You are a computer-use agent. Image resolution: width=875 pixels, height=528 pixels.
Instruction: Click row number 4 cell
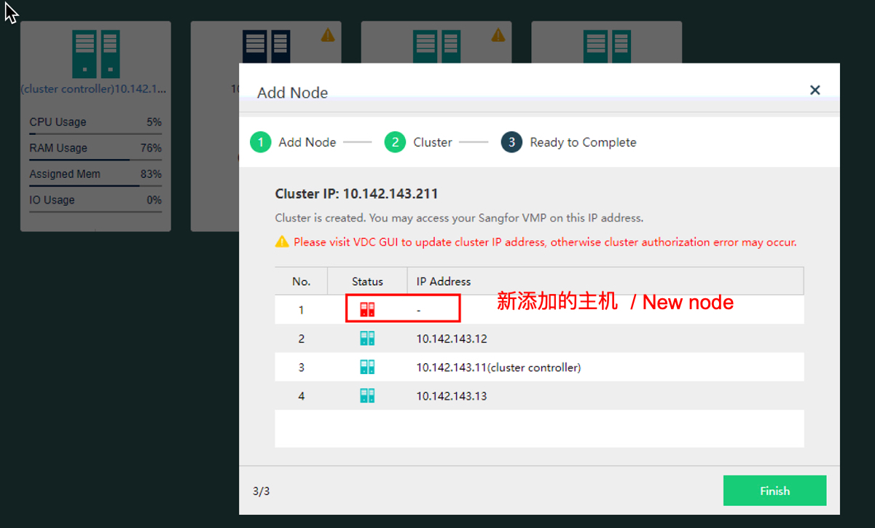[x=301, y=396]
